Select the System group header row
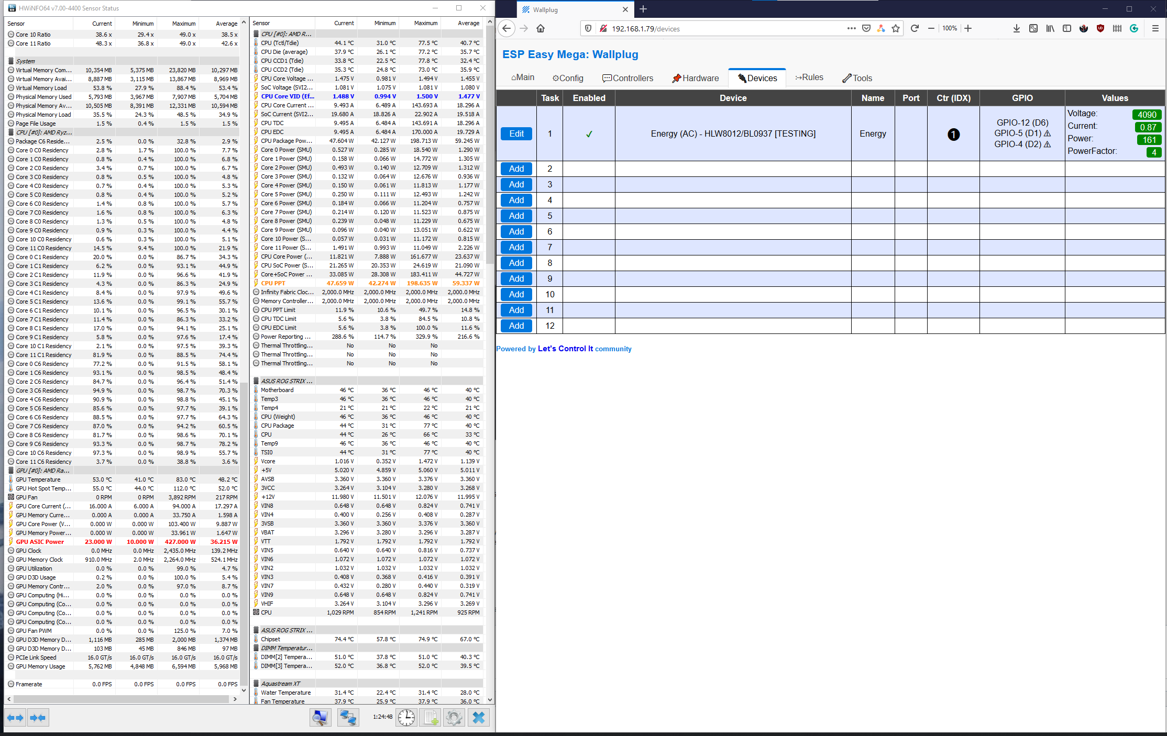The width and height of the screenshot is (1167, 736). click(123, 61)
